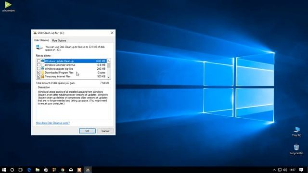Open the network icon in system tray

pyautogui.click(x=280, y=170)
